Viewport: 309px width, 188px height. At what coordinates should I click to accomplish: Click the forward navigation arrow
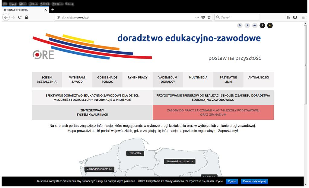13,17
